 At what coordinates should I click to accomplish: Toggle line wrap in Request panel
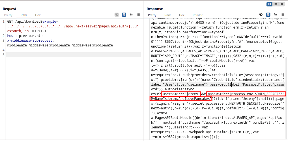point(124,15)
